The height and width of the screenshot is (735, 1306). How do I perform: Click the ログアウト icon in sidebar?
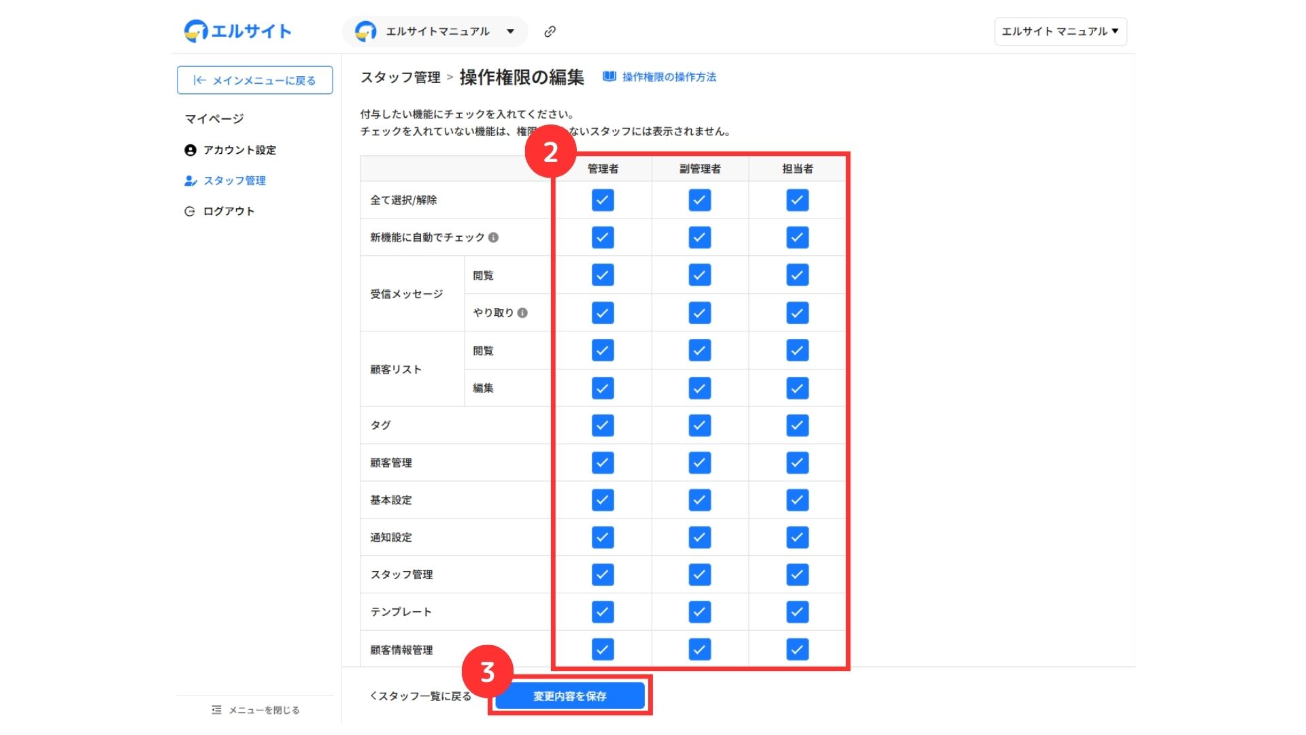pos(190,212)
